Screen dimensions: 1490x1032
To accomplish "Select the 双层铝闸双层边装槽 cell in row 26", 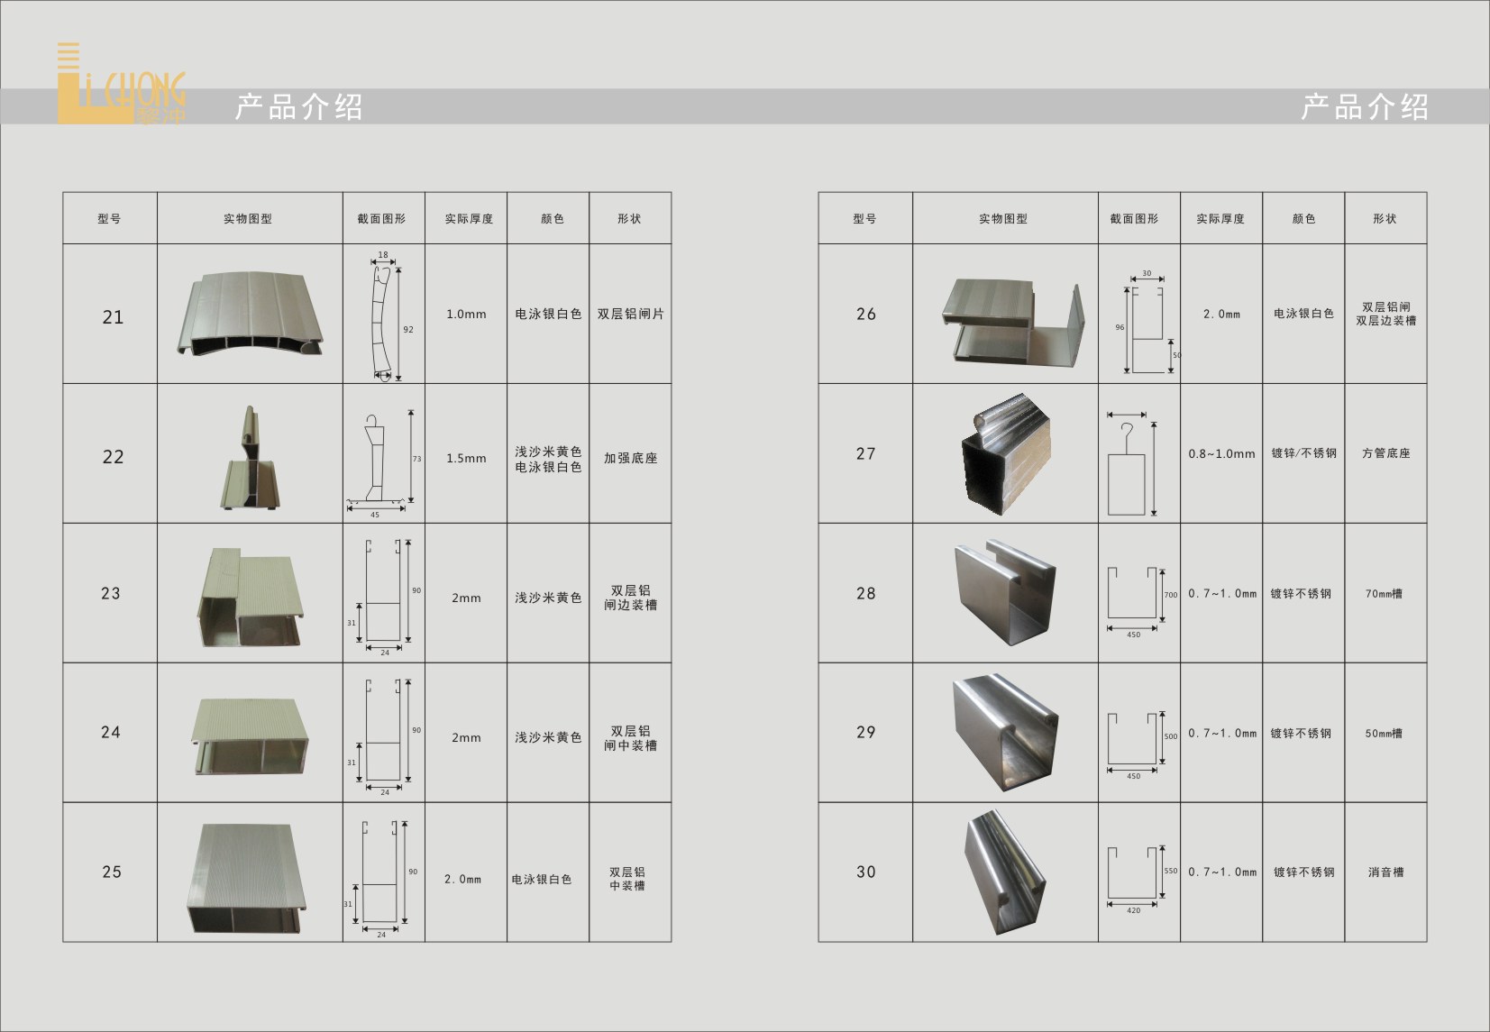I will [1386, 314].
